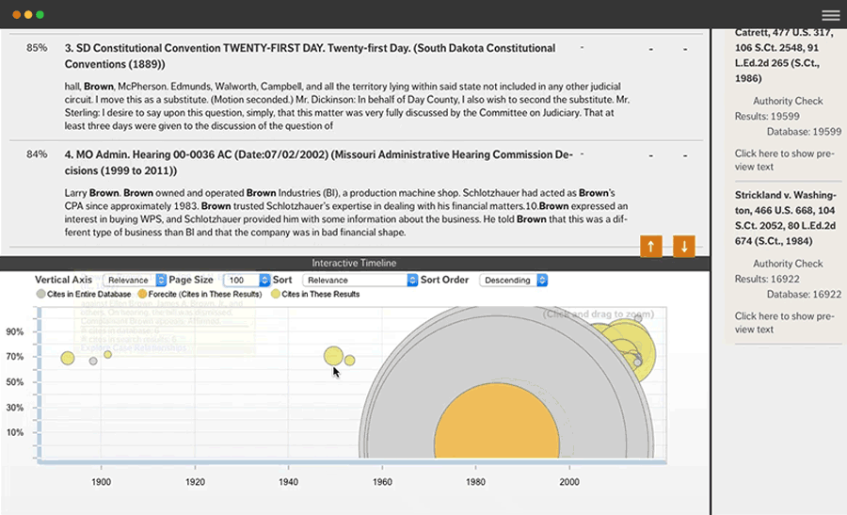Open the Vertical Axis dropdown
Screen dimensions: 847x515
pos(135,281)
